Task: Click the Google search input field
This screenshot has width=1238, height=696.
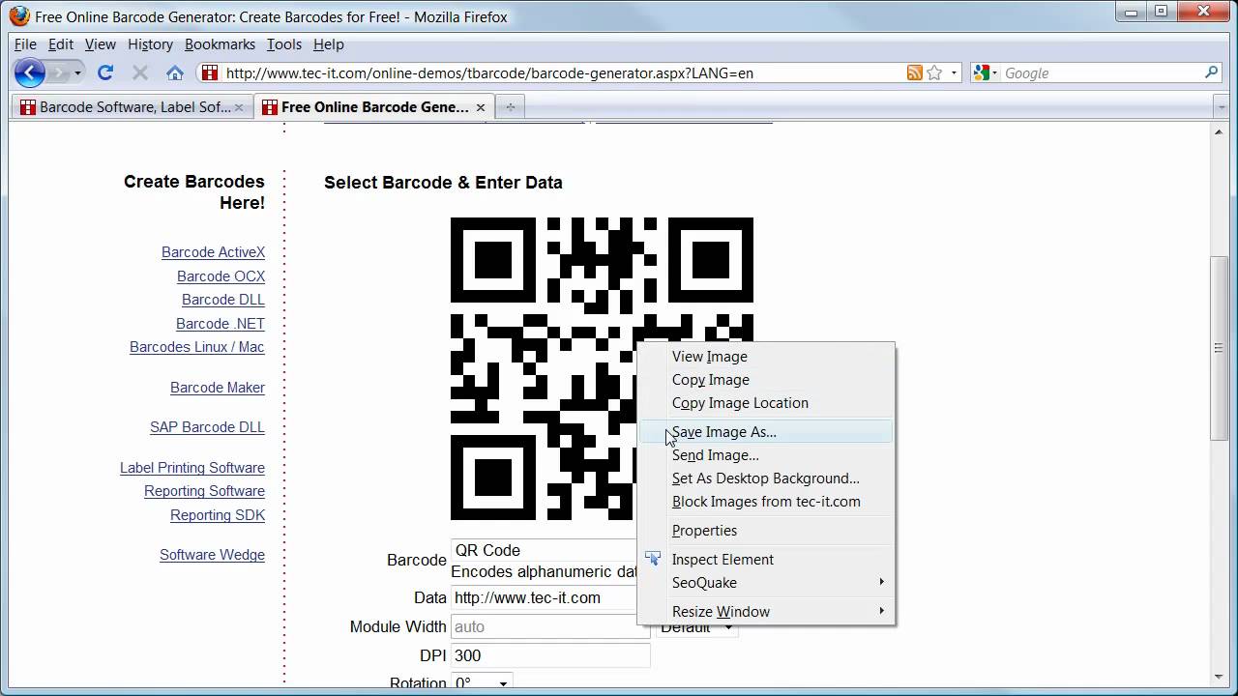Action: 1101,72
